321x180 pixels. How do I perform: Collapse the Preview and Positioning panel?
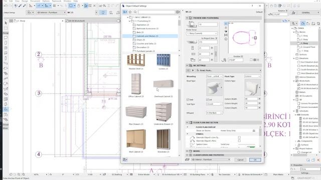[187, 18]
